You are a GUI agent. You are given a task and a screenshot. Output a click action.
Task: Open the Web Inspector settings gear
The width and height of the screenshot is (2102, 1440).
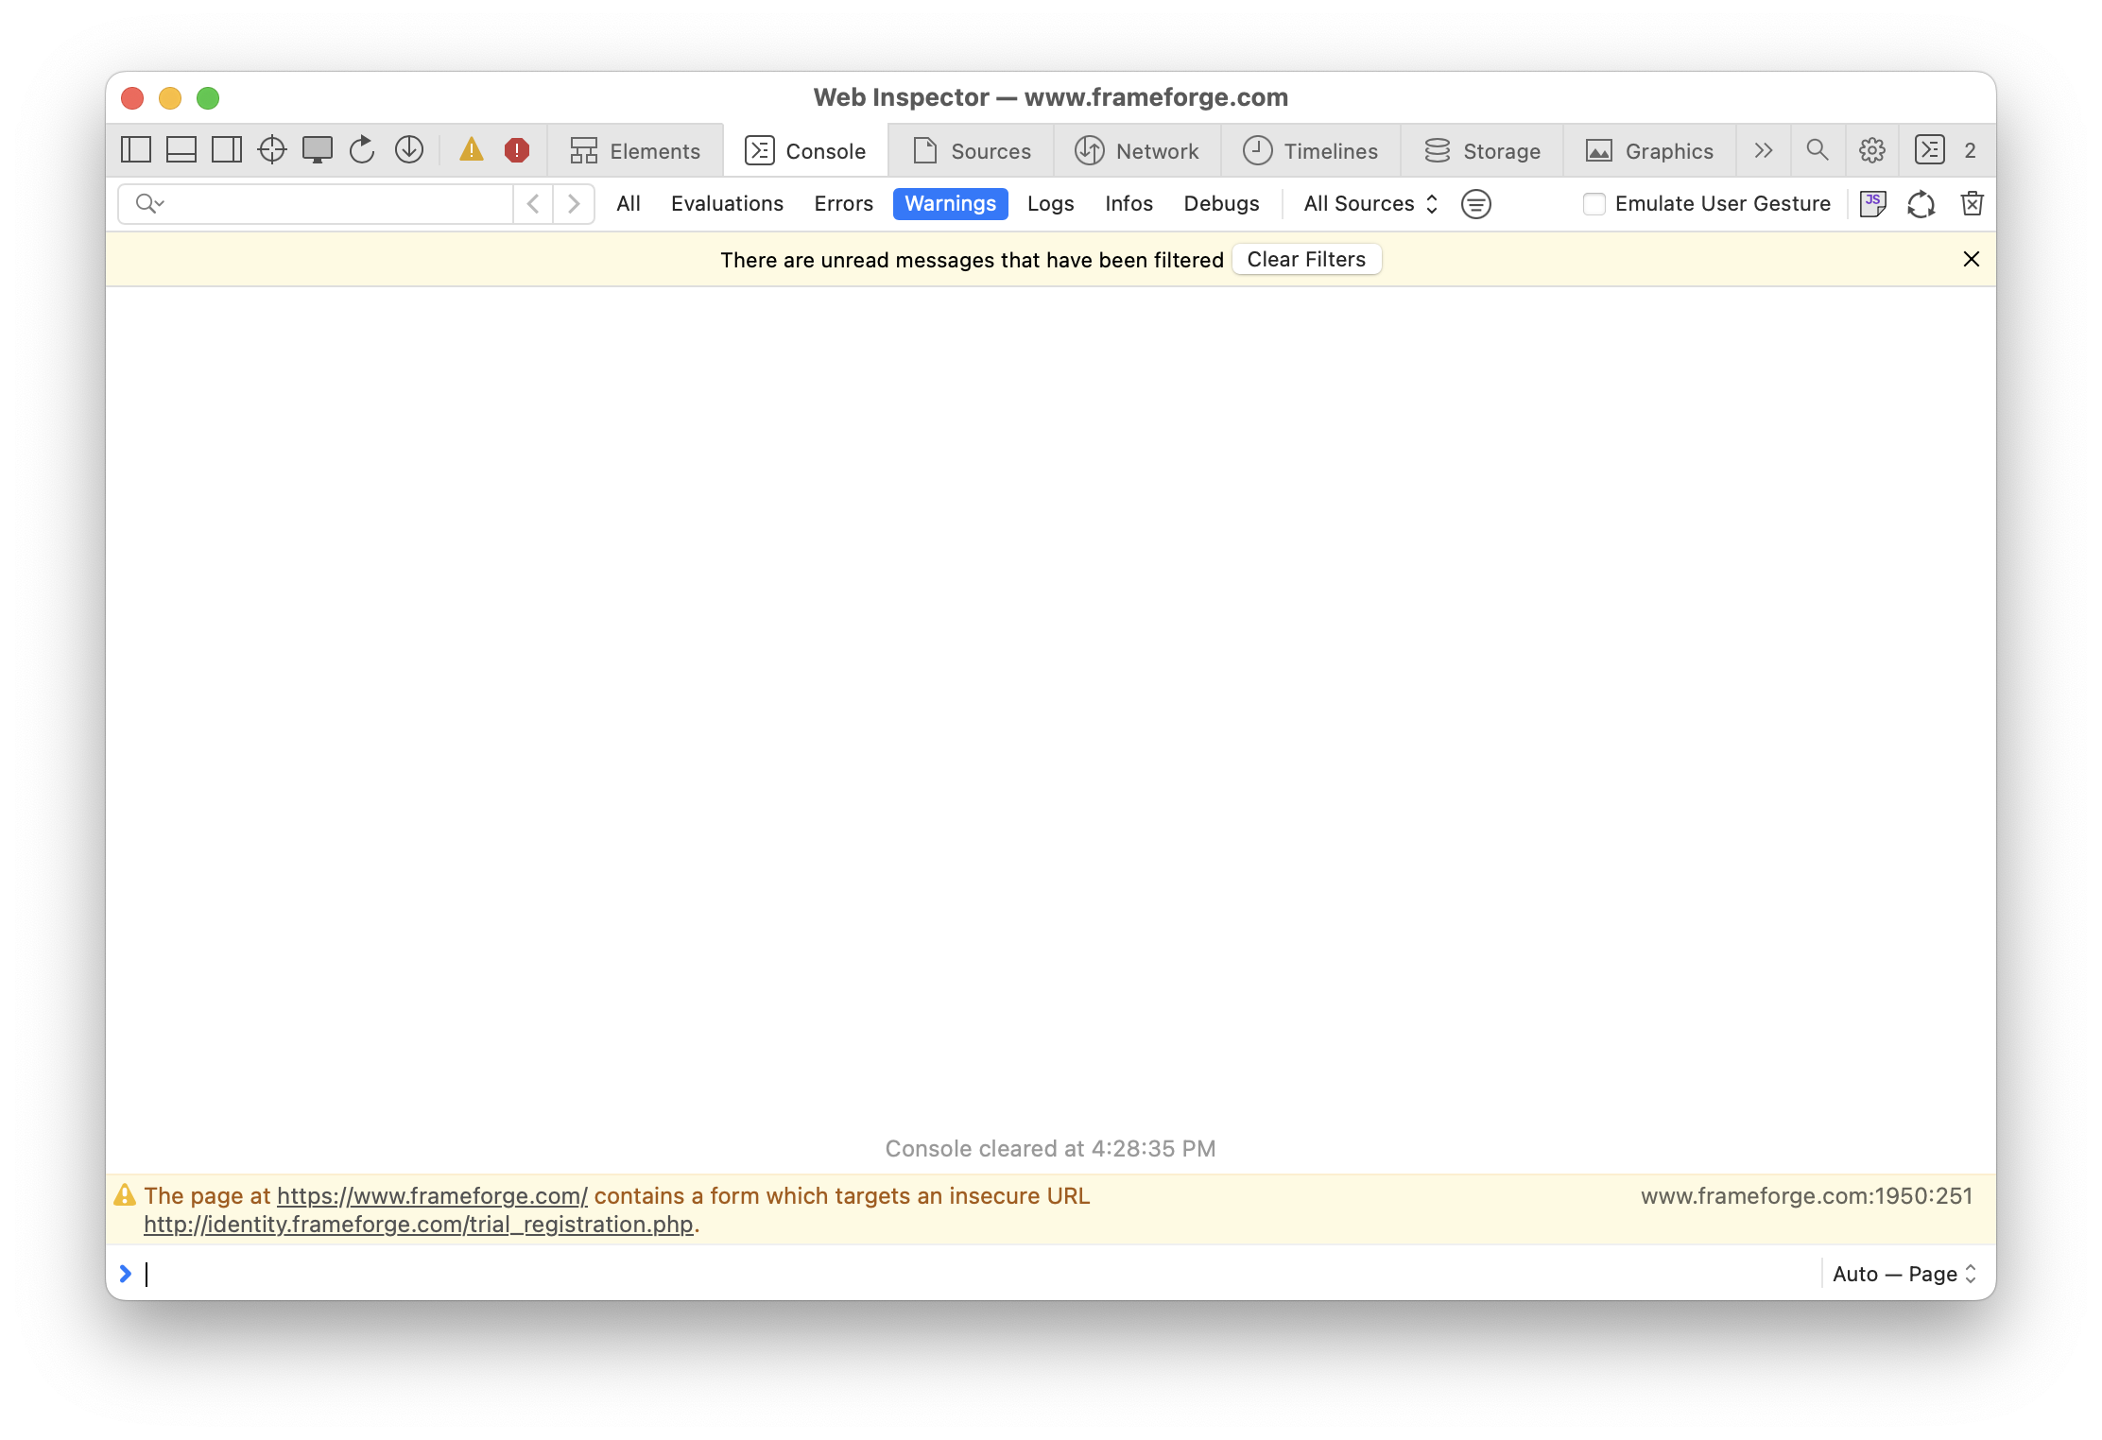pyautogui.click(x=1871, y=150)
